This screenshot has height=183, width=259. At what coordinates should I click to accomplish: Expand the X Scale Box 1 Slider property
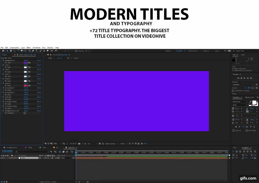pos(4,90)
